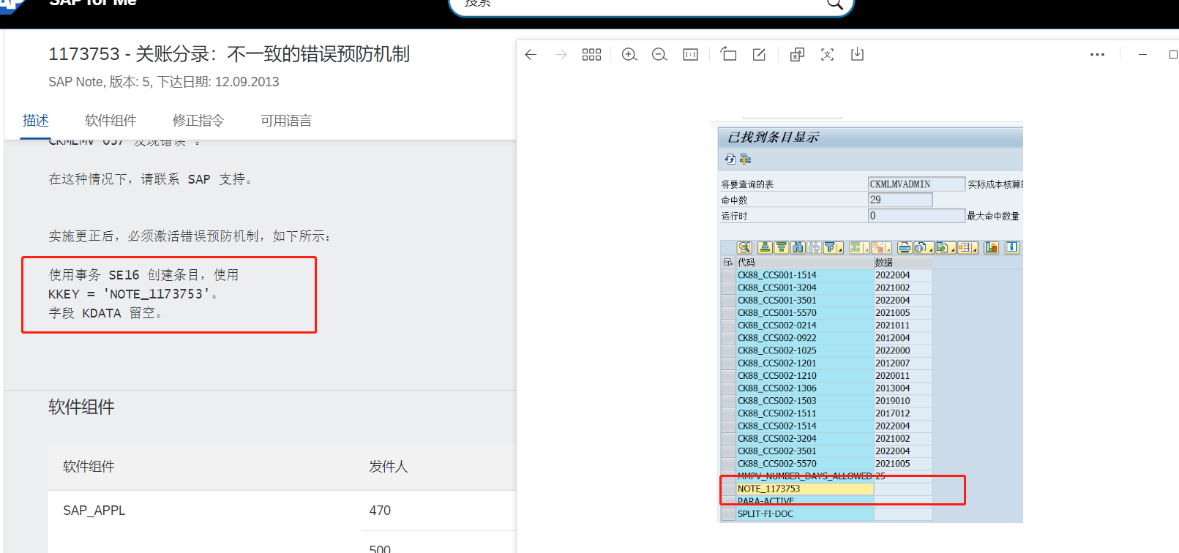Save the image with the download icon

[857, 55]
